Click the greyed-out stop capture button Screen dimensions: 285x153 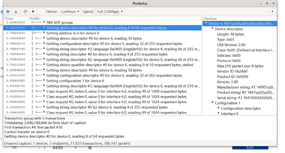41,12
